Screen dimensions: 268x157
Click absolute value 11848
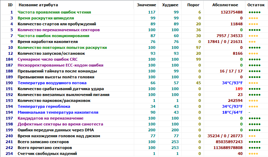click(x=237, y=24)
